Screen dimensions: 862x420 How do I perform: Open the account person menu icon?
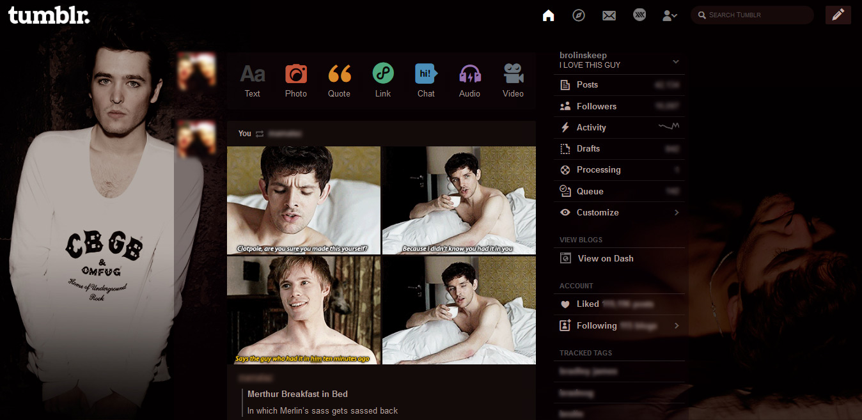coord(670,15)
